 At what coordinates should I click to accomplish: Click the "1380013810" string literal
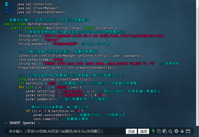tap(72, 95)
